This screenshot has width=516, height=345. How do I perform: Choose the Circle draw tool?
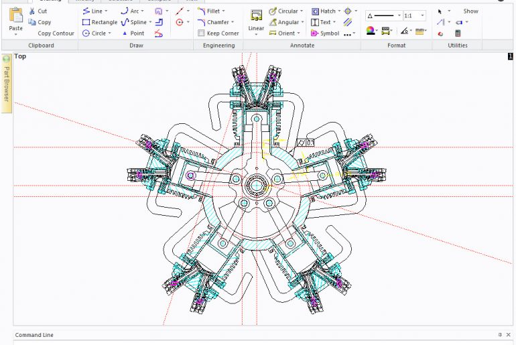point(94,33)
